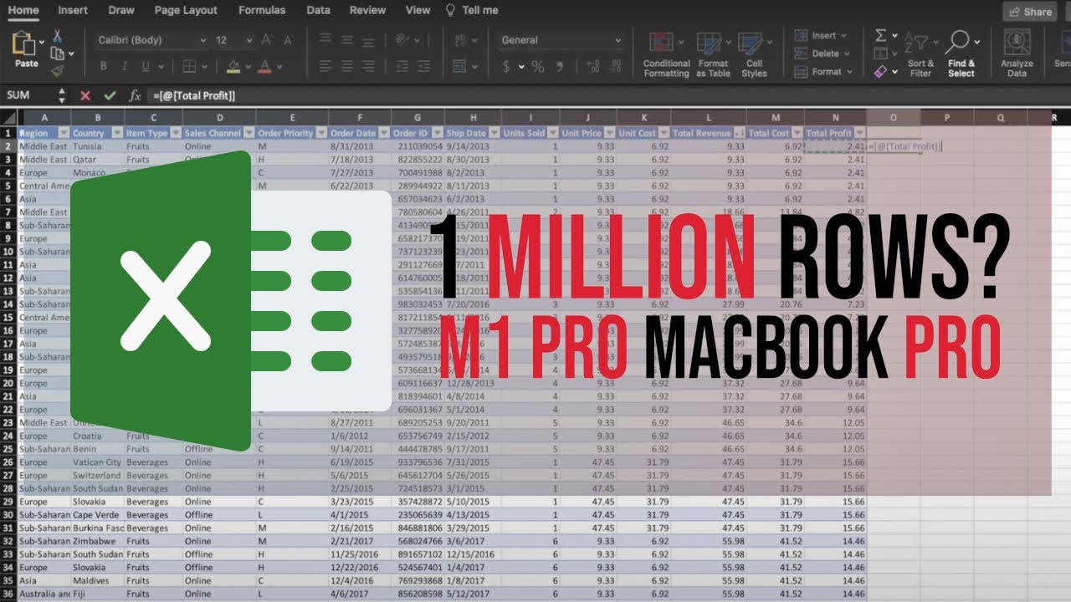
Task: Switch to the Data tab
Action: click(318, 10)
